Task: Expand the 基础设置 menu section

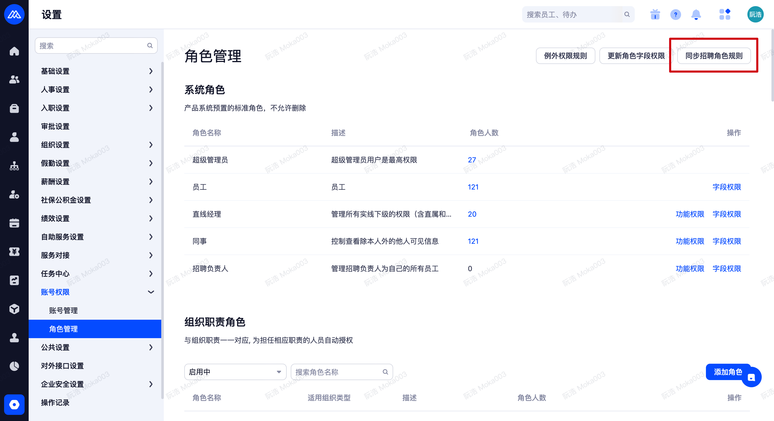Action: [x=96, y=71]
